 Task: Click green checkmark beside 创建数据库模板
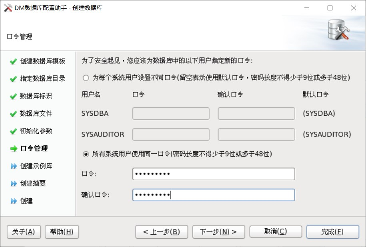click(14, 61)
